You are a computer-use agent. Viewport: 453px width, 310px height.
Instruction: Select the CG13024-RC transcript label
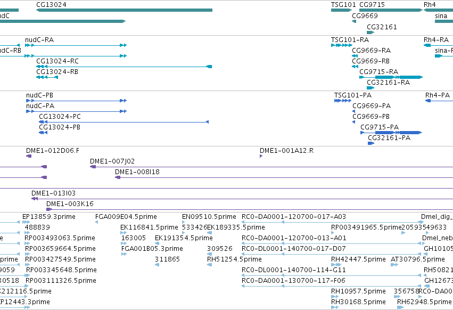click(x=57, y=61)
